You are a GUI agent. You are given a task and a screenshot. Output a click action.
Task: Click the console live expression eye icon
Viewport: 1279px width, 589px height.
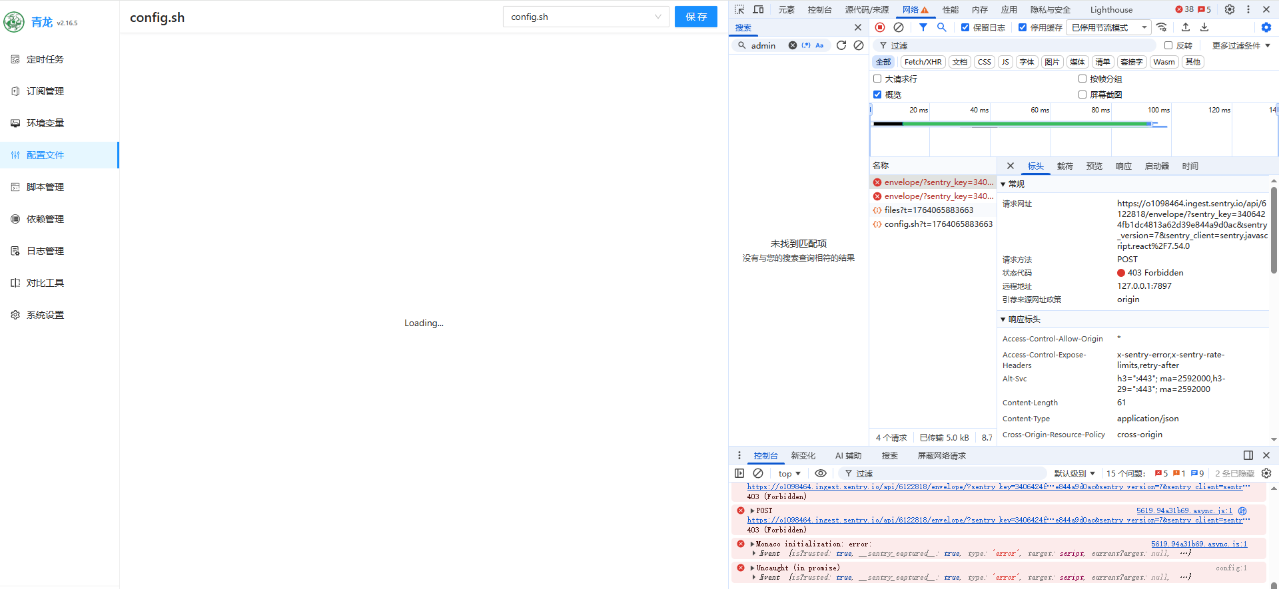[x=821, y=473]
